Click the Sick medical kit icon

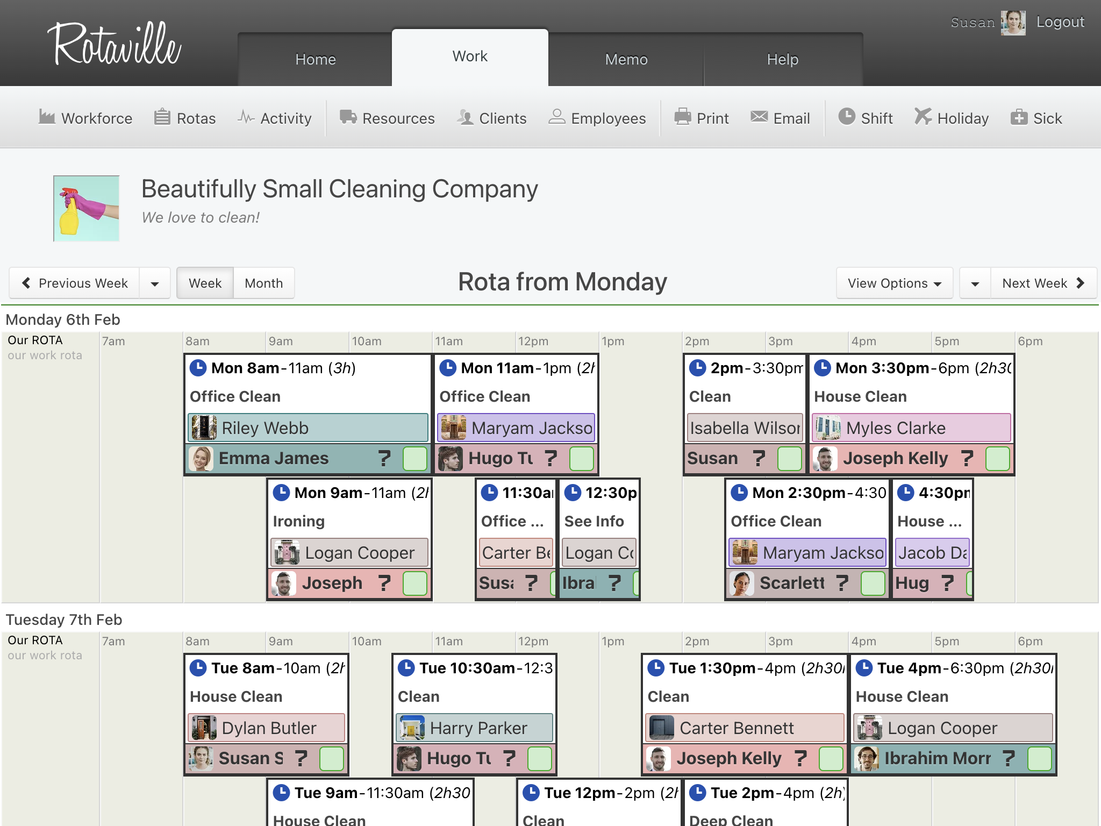(1019, 117)
